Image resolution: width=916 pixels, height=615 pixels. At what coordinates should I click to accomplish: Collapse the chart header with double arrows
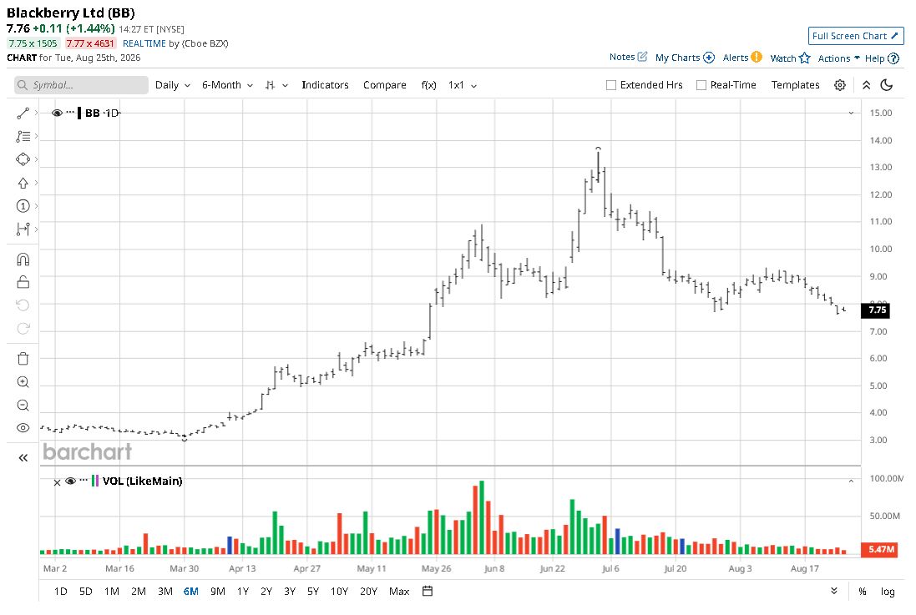(x=867, y=85)
